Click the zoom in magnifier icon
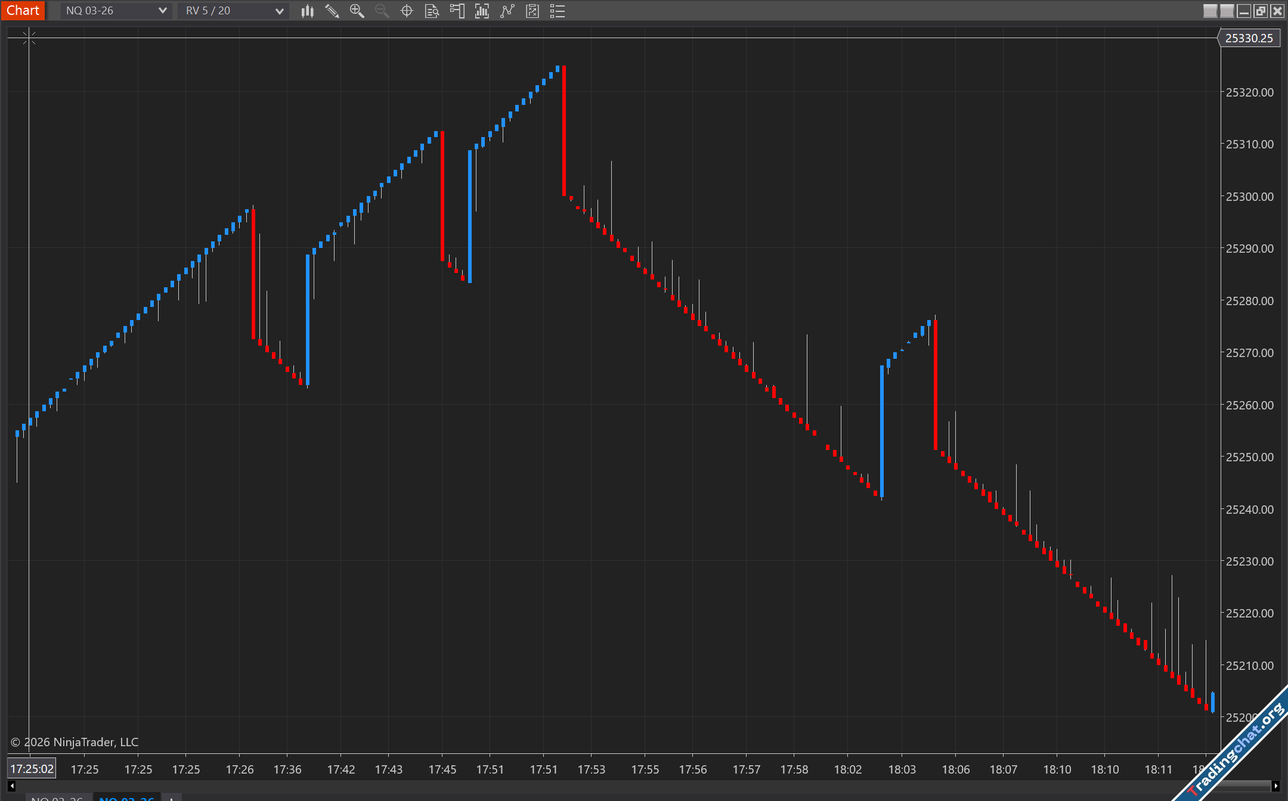Screen dimensions: 1288x801 click(357, 11)
